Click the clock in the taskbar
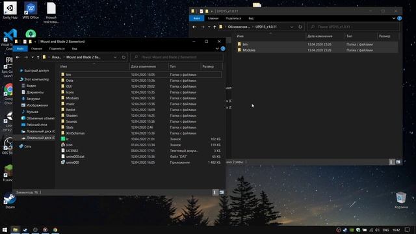The width and height of the screenshot is (416, 234). 396,230
